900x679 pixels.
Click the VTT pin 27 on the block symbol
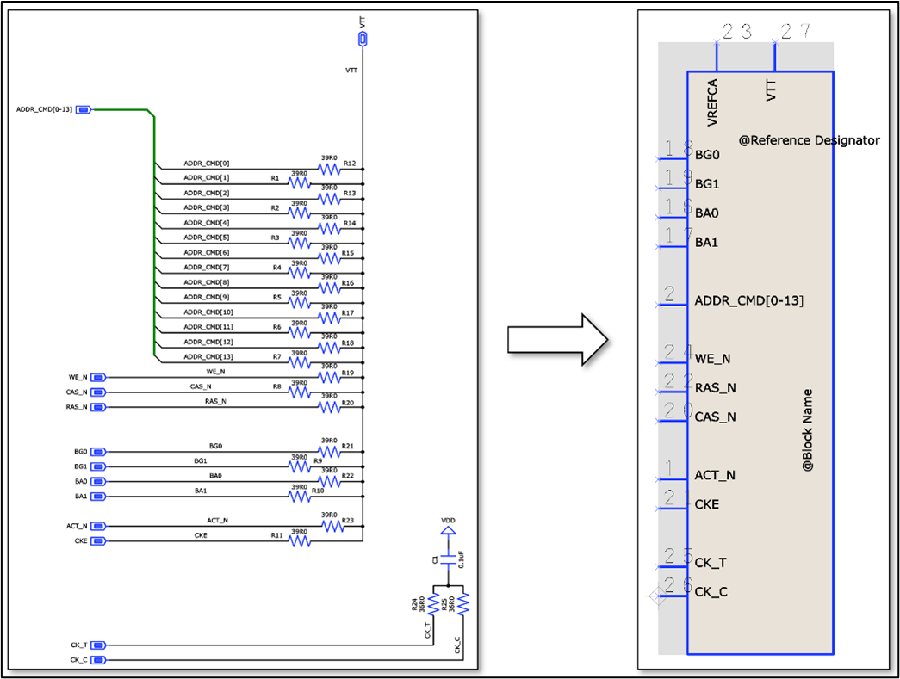coord(775,56)
